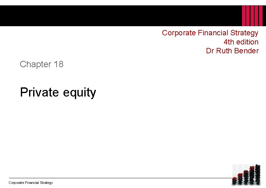Click the horizontal footer divider line

click(x=120, y=178)
